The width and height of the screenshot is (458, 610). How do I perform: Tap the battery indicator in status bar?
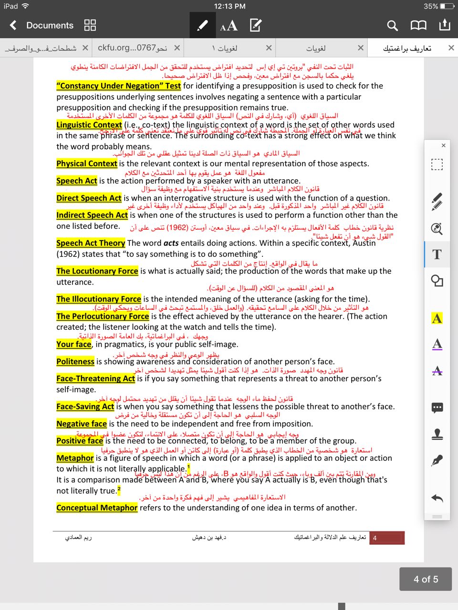tap(448, 6)
